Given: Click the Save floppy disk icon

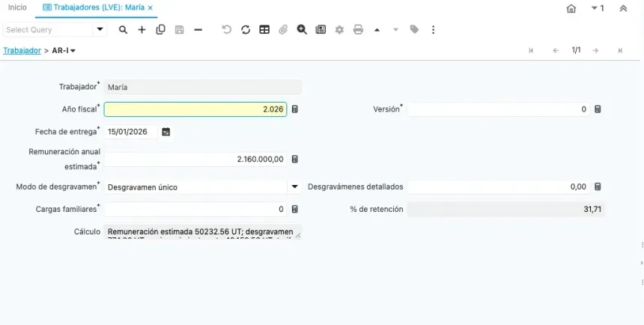Looking at the screenshot, I should [x=180, y=30].
